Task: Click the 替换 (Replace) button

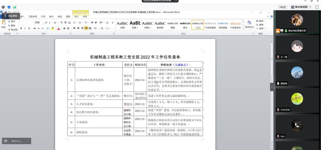Action: point(261,24)
